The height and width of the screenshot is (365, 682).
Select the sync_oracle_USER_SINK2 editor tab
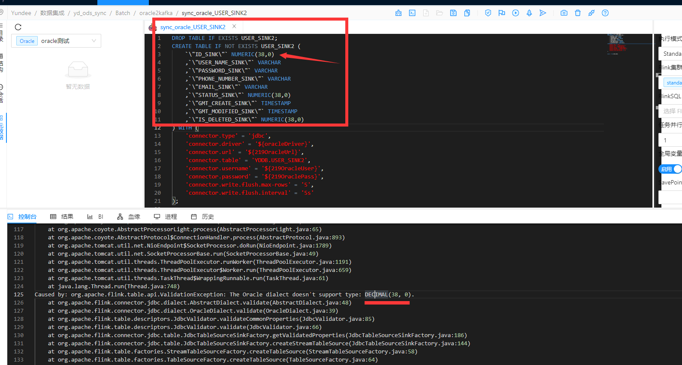(x=193, y=27)
